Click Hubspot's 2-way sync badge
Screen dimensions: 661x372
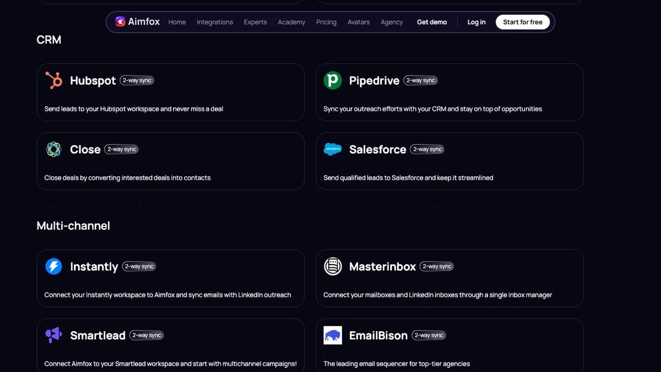(137, 80)
